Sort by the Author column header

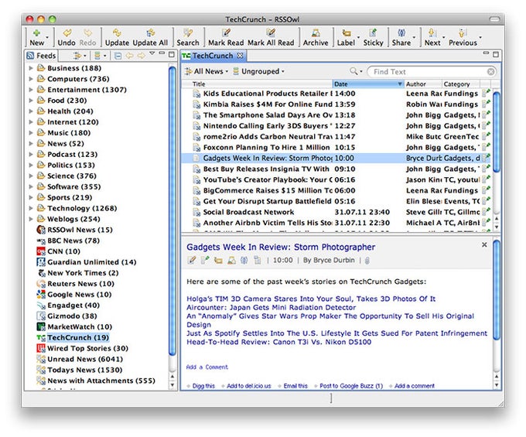coord(422,84)
